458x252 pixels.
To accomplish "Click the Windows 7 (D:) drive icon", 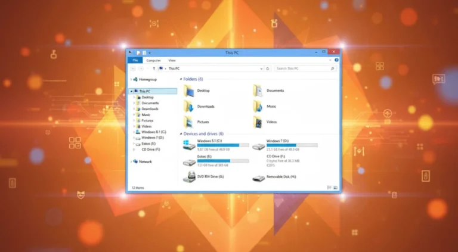I will [258, 147].
